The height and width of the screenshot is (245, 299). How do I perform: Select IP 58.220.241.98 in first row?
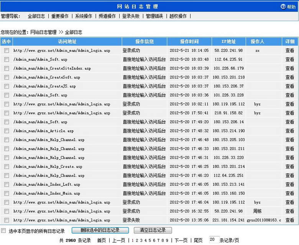tap(228, 50)
